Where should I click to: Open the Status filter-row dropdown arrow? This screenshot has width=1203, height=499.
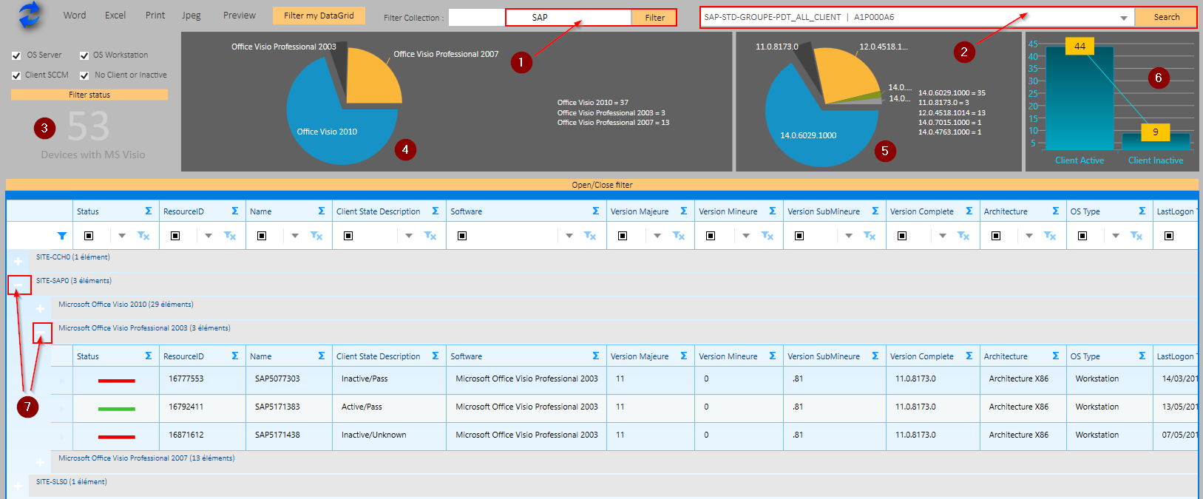[x=122, y=236]
